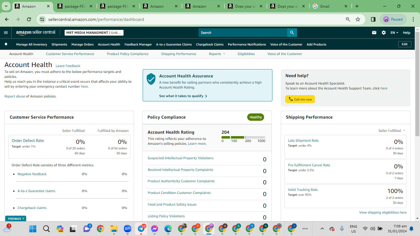The height and width of the screenshot is (236, 420).
Task: Switch to the Customer Service Performance sub-navigation tab
Action: [70, 54]
